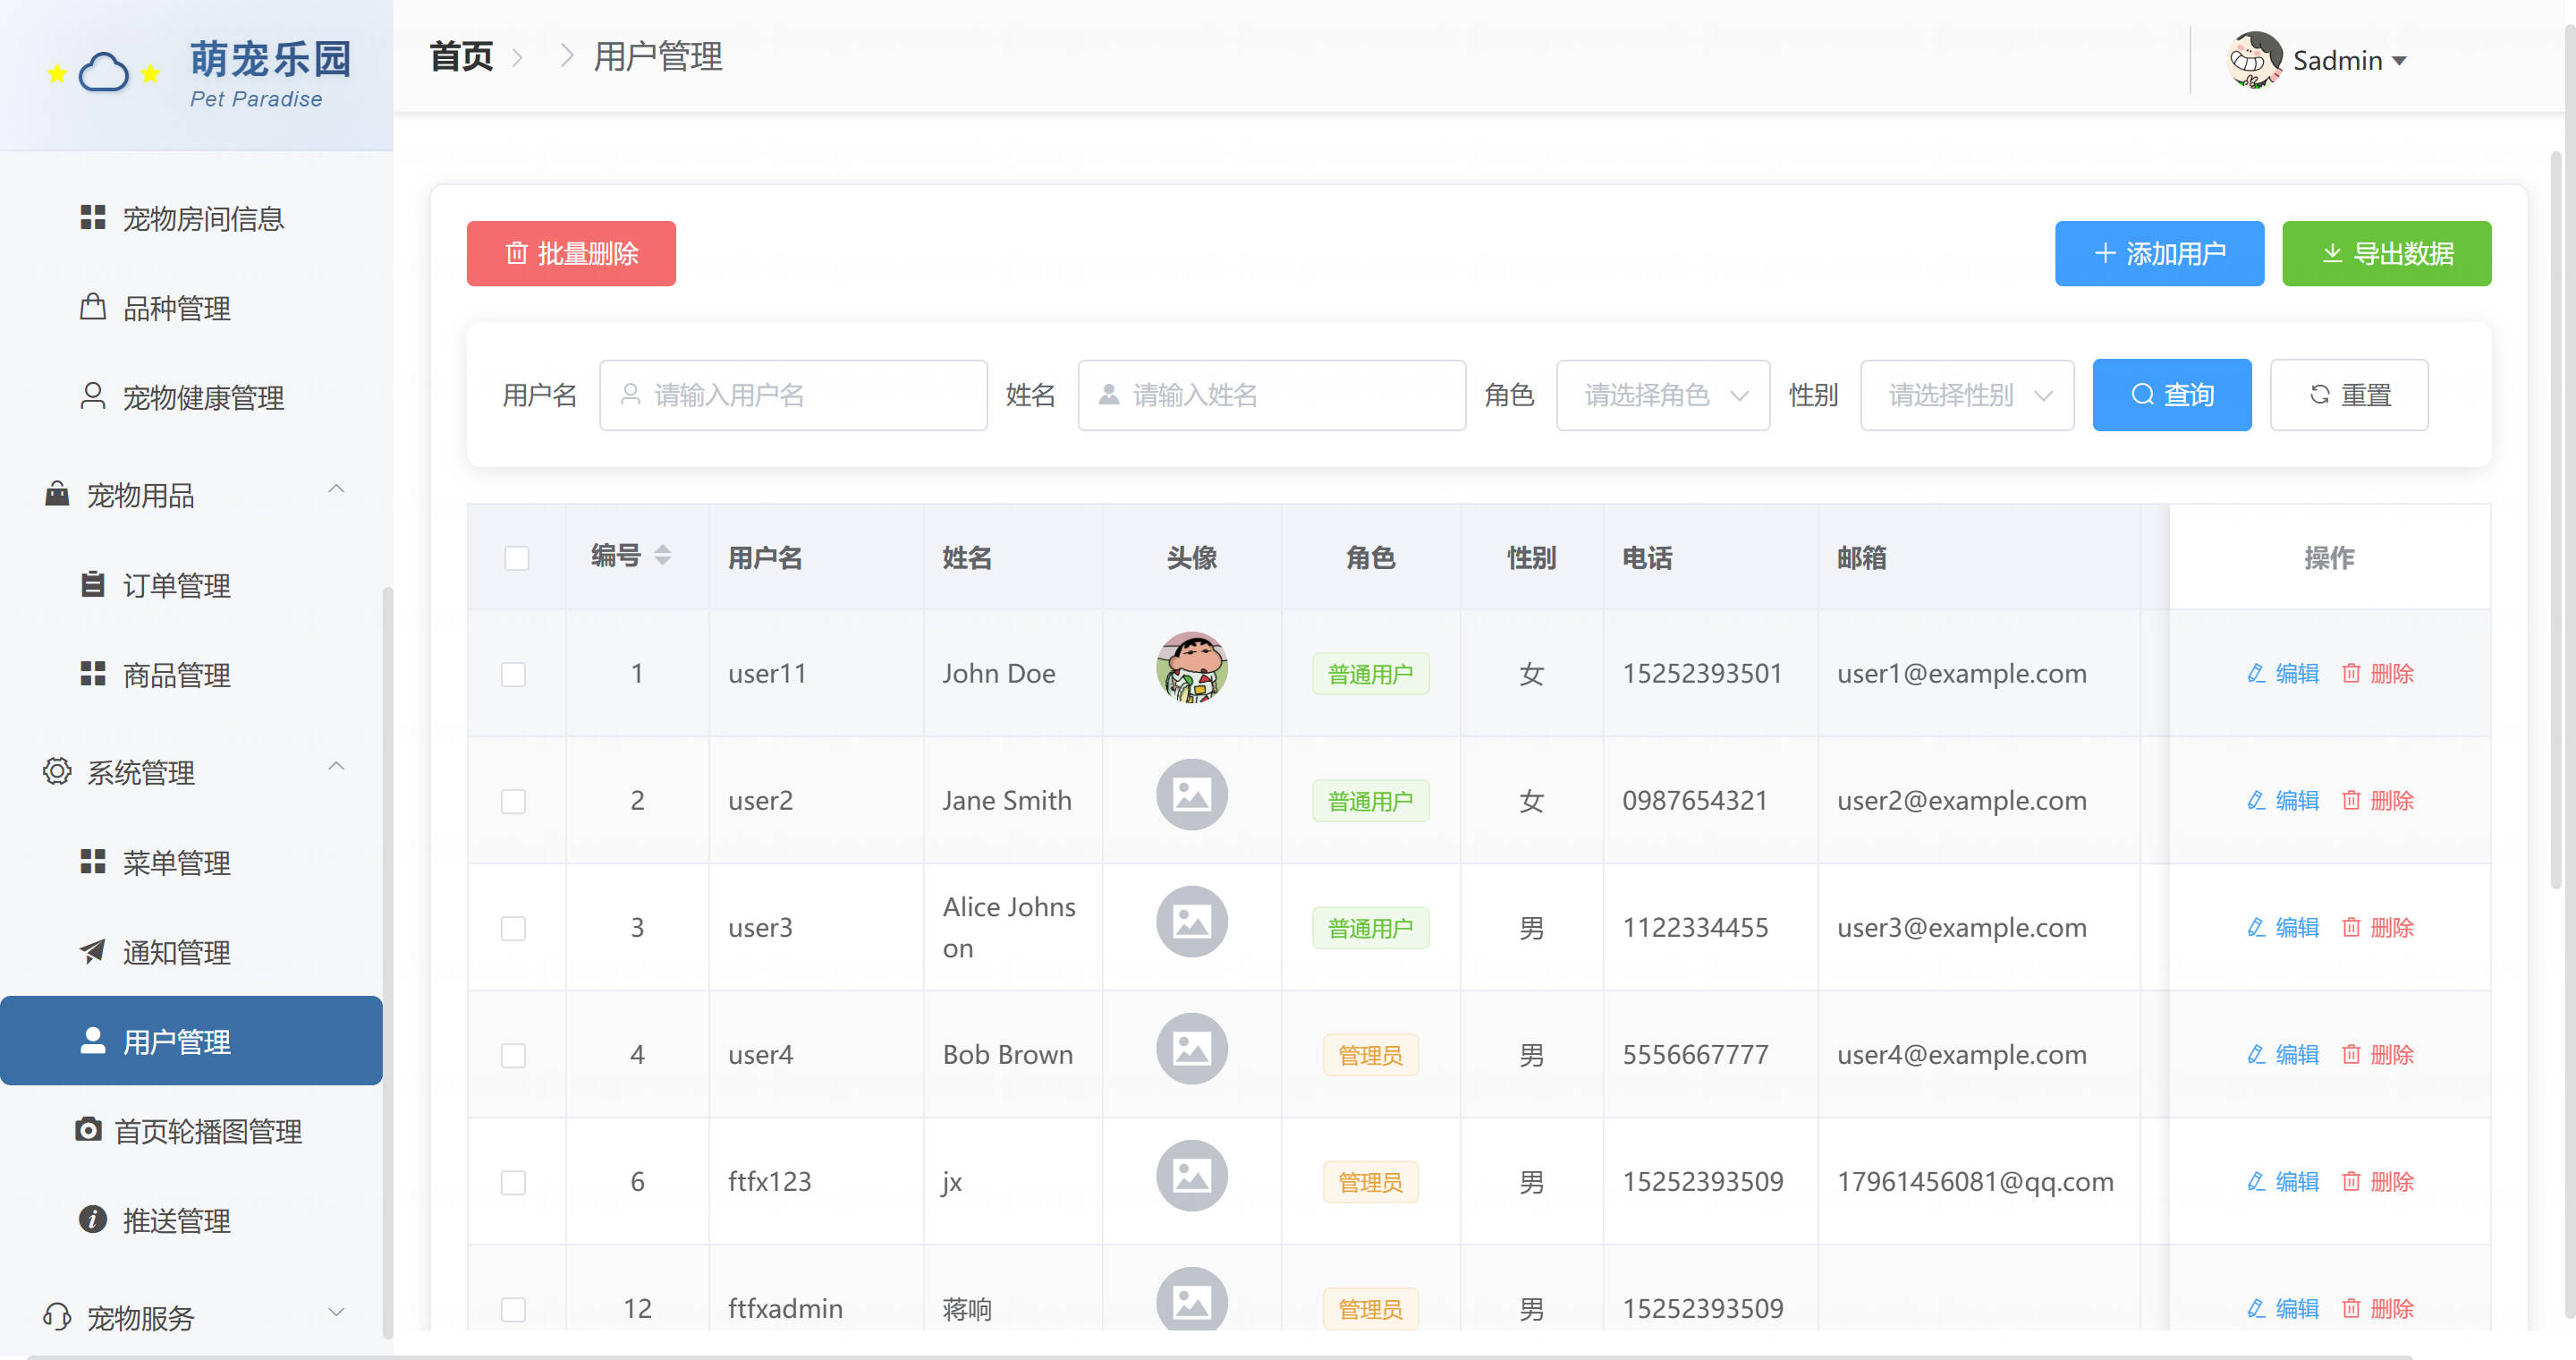Screen dimensions: 2576x1360
Task: Click the paper plane icon beside 通知管理
Action: 92,951
